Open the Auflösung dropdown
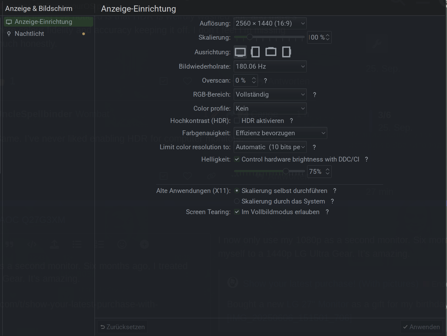The height and width of the screenshot is (336, 447). (270, 24)
